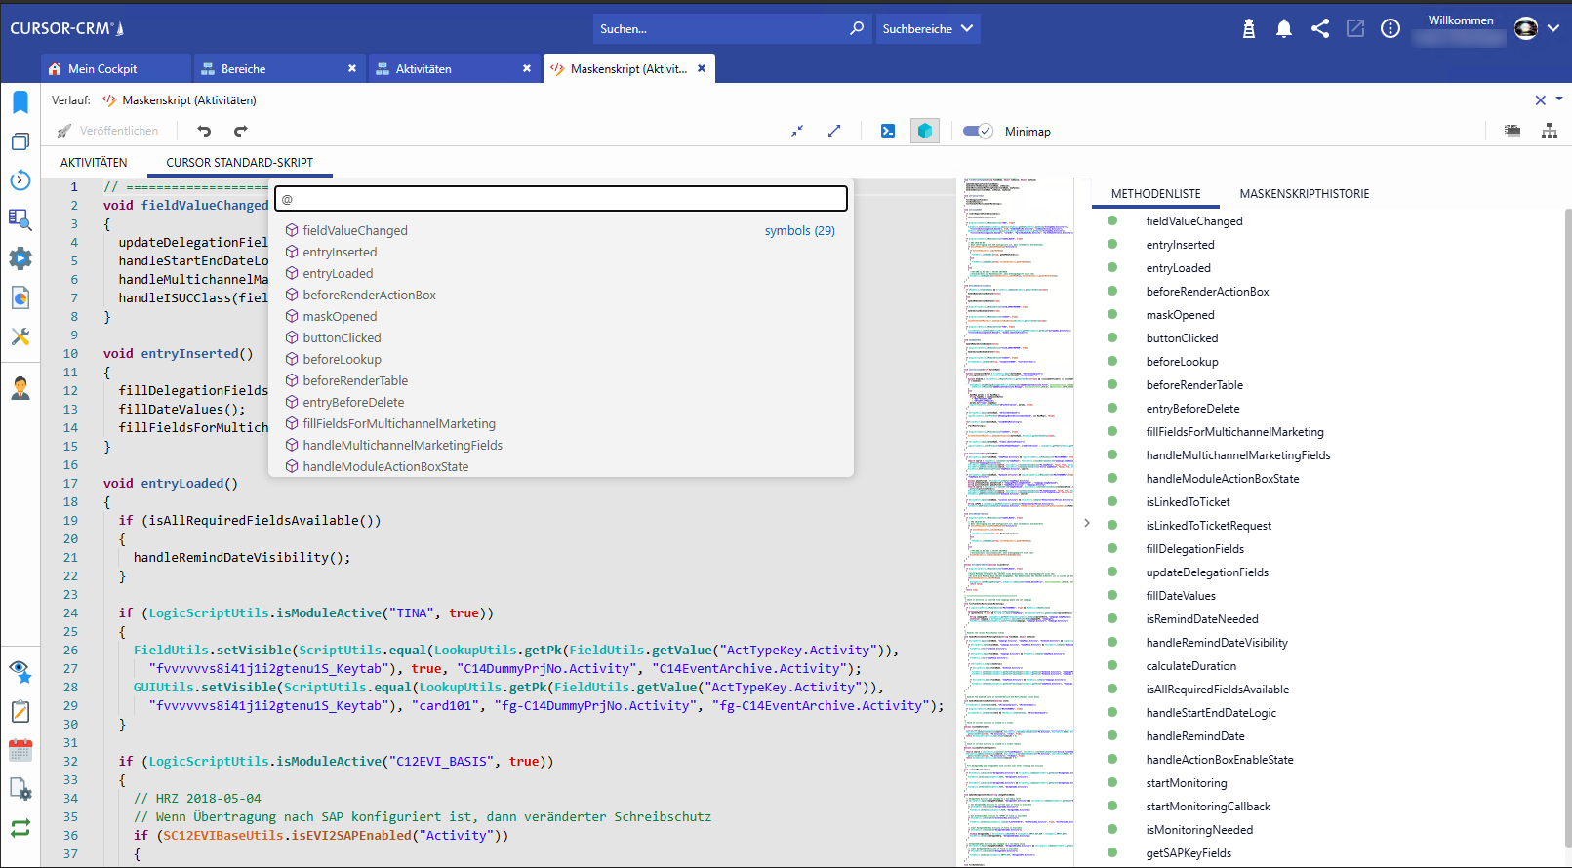Expand the user profile menu arrow

pyautogui.click(x=1553, y=28)
